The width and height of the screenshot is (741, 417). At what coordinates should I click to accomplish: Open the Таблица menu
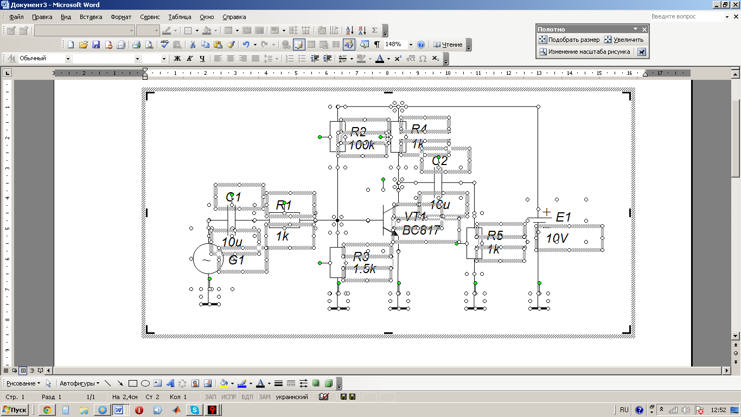[180, 17]
